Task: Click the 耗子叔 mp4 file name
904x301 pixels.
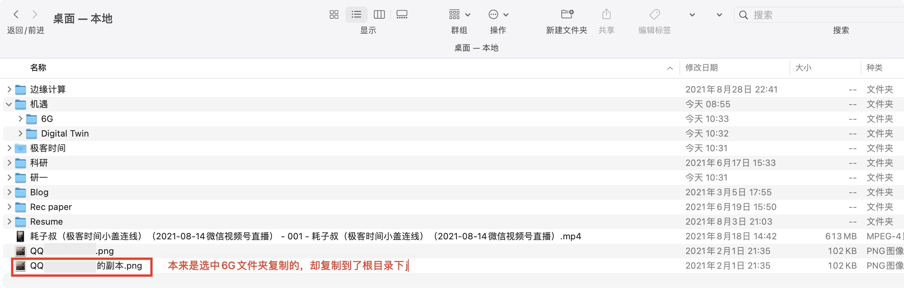Action: 306,236
